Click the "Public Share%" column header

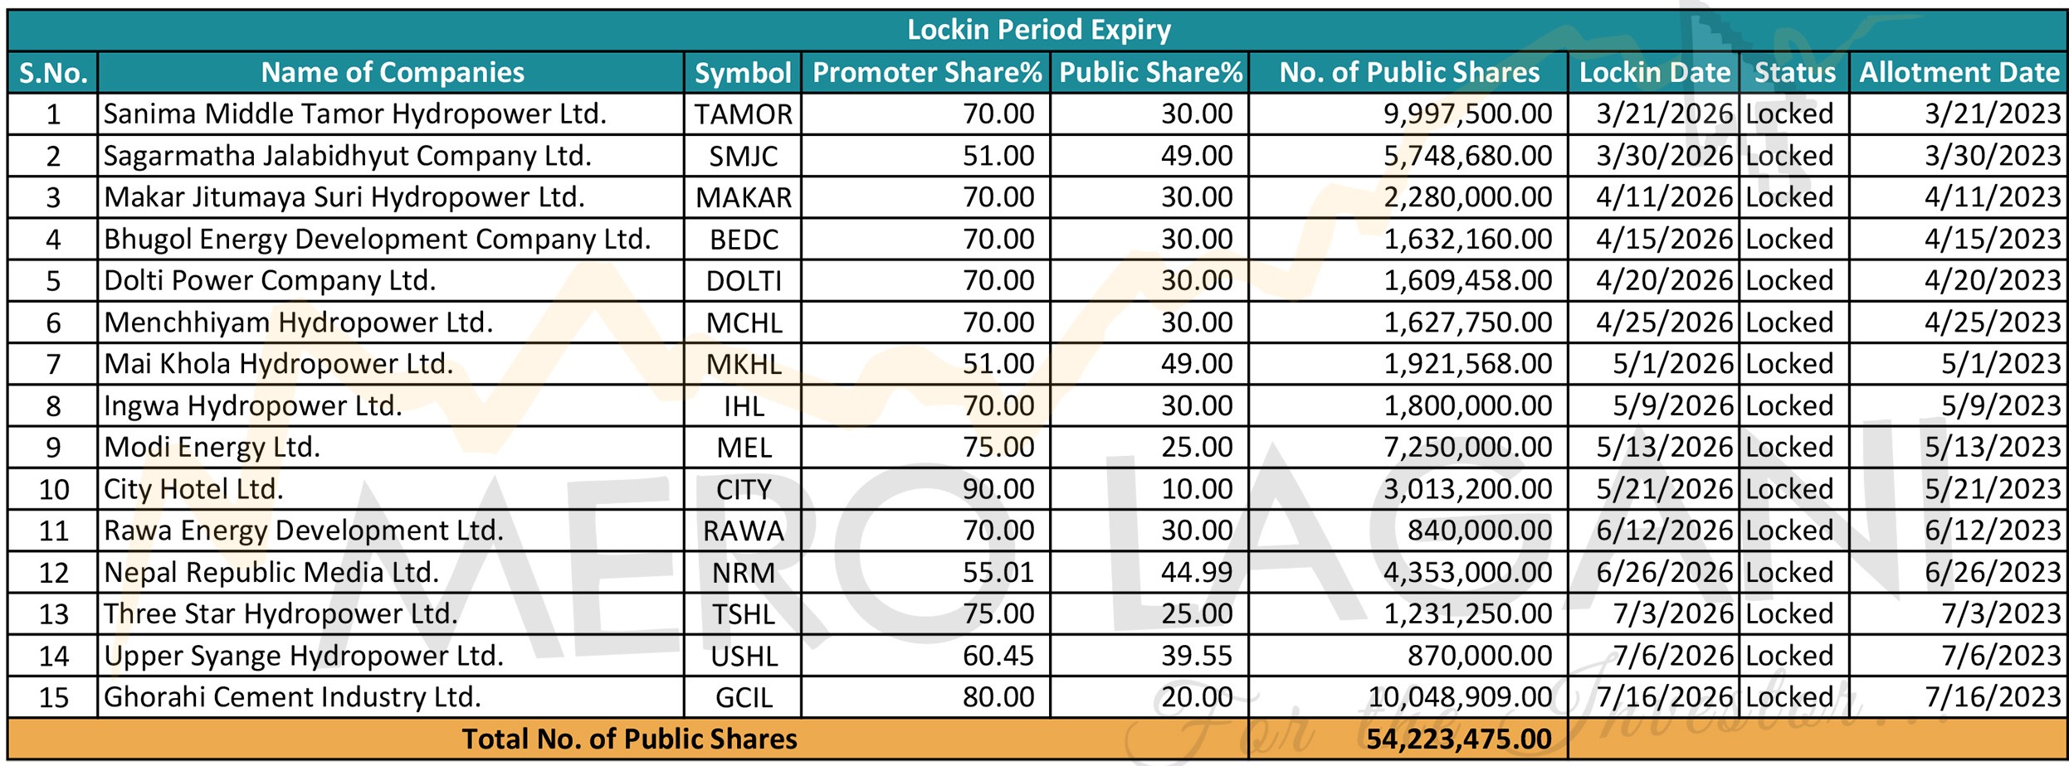(1150, 73)
